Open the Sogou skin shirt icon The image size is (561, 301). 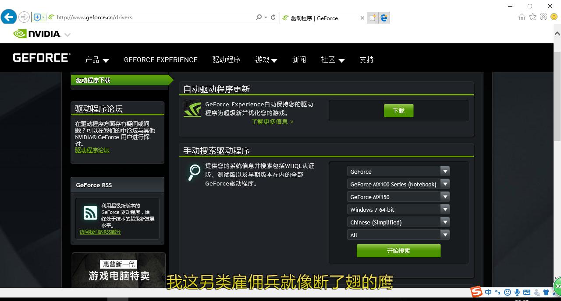click(546, 292)
